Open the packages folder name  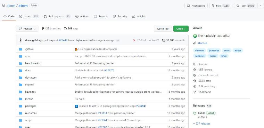coord(31,106)
